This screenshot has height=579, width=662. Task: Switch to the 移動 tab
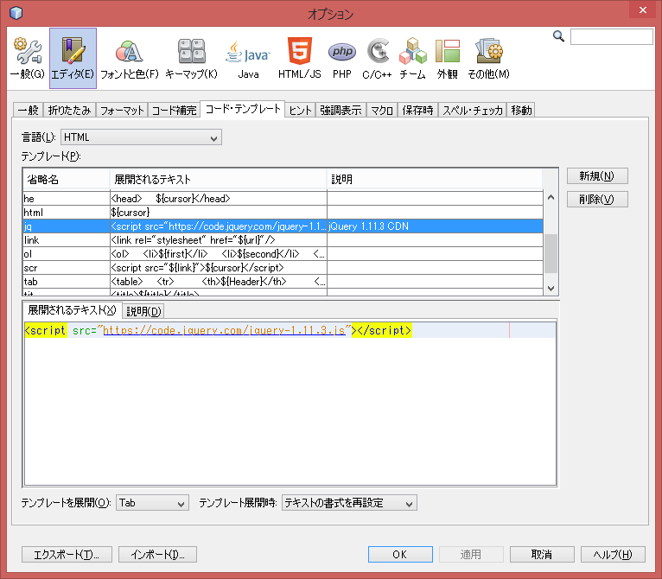pos(521,111)
